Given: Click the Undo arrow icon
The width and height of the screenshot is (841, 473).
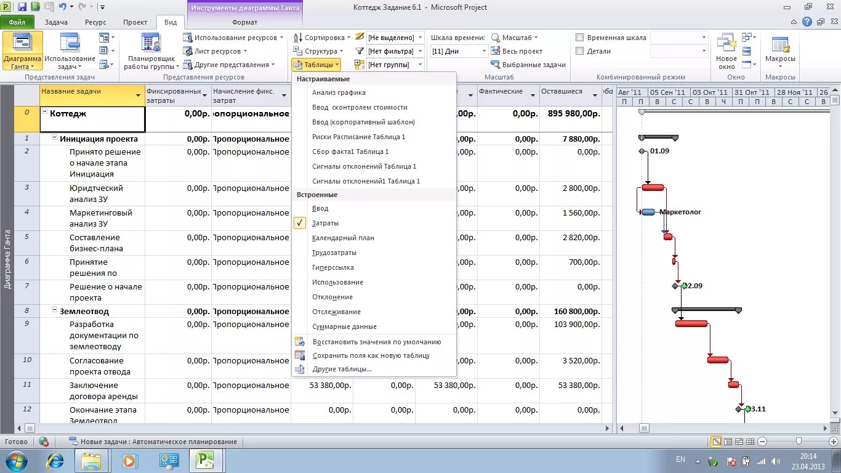Looking at the screenshot, I should pos(62,7).
